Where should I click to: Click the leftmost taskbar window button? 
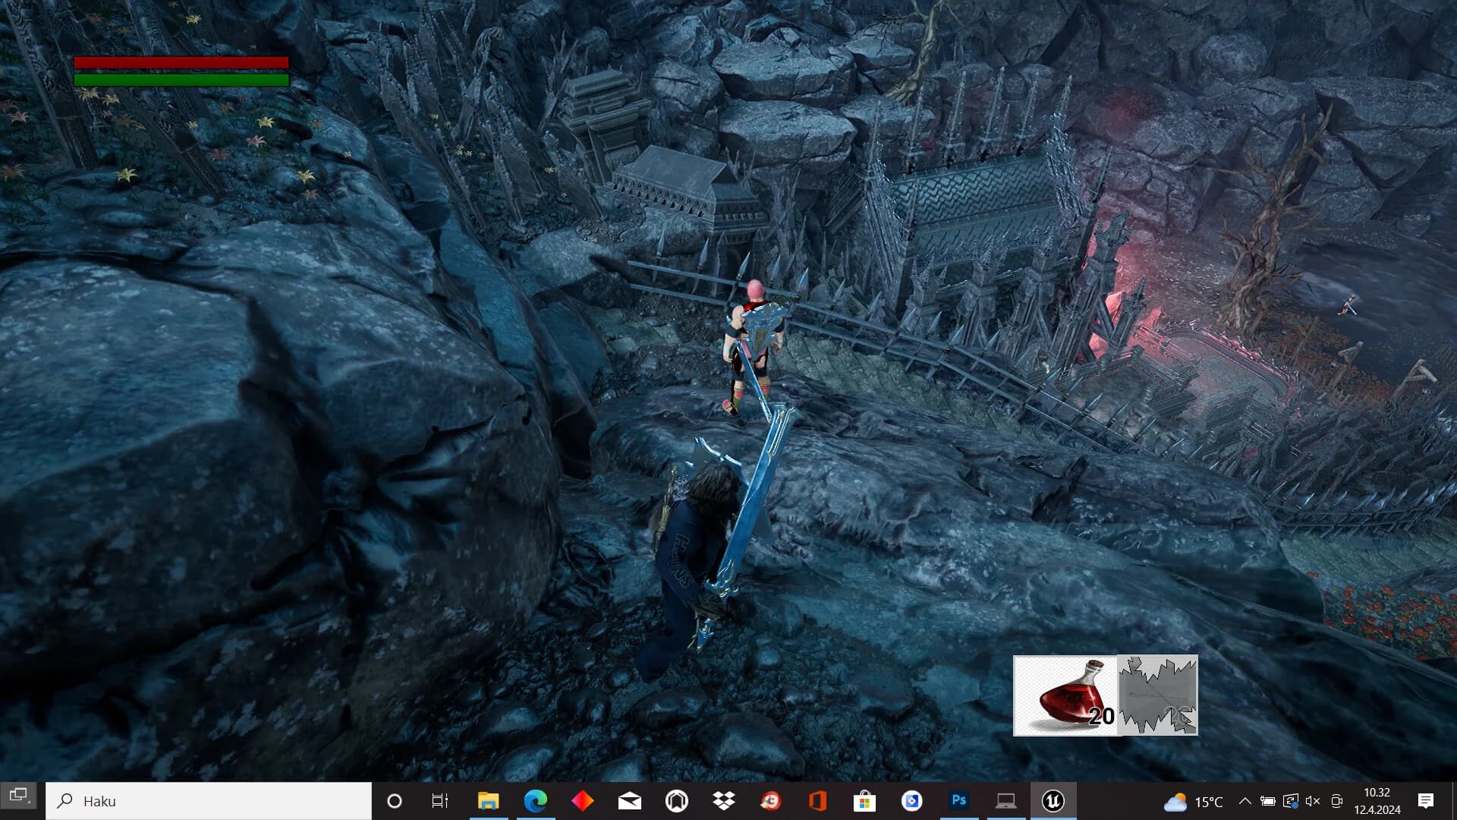[18, 796]
